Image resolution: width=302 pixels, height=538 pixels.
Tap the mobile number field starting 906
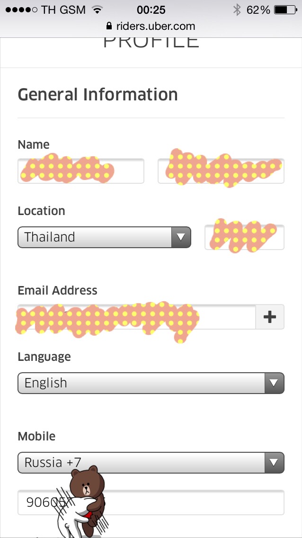[151, 502]
